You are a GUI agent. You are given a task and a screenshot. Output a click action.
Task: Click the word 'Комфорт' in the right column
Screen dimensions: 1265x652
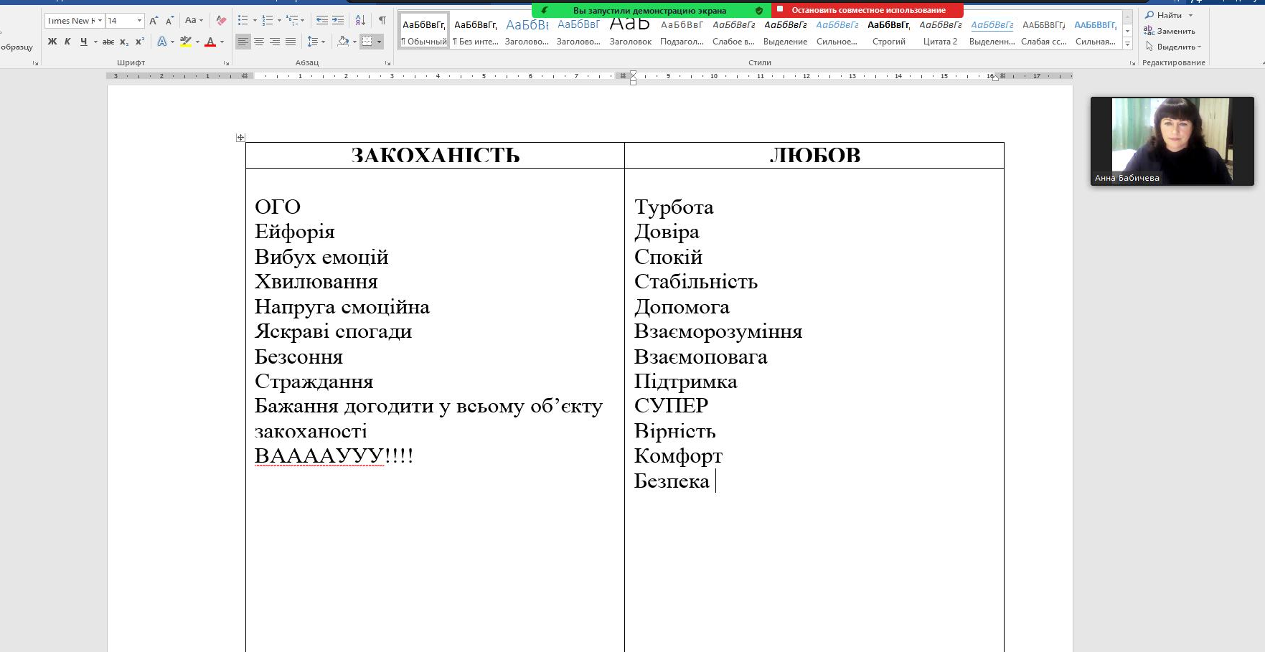(x=678, y=456)
